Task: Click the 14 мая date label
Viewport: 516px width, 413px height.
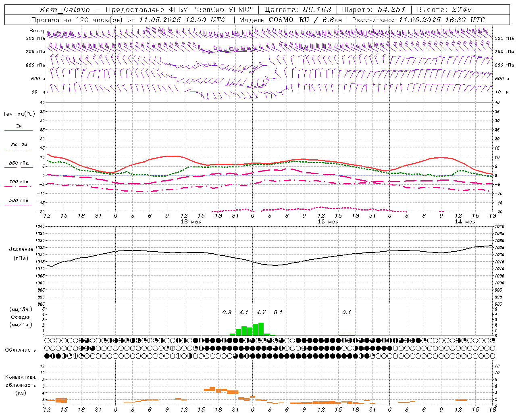Action: [465, 222]
